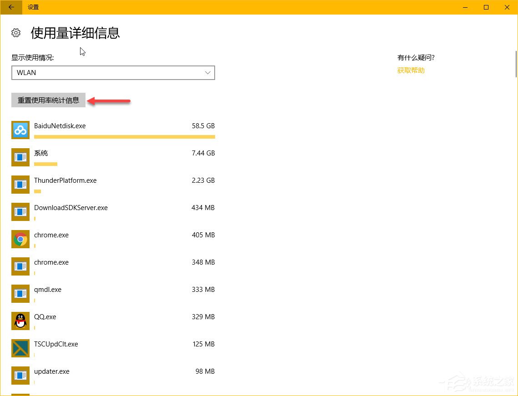Click BaiduNetdisk's yellow usage bar

124,136
